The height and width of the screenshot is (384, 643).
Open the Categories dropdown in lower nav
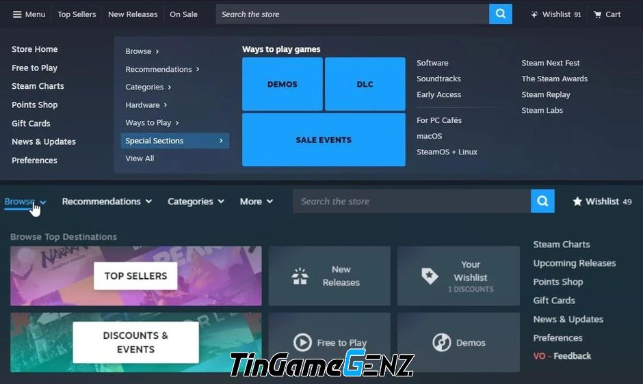pos(196,201)
